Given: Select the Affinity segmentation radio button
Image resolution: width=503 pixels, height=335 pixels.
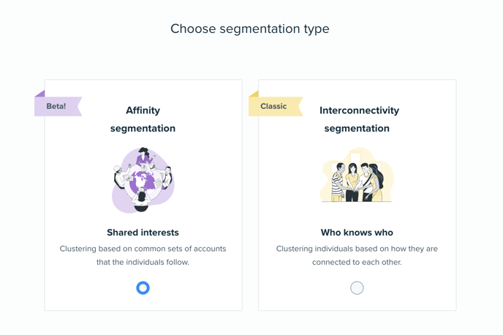Looking at the screenshot, I should pos(143,288).
